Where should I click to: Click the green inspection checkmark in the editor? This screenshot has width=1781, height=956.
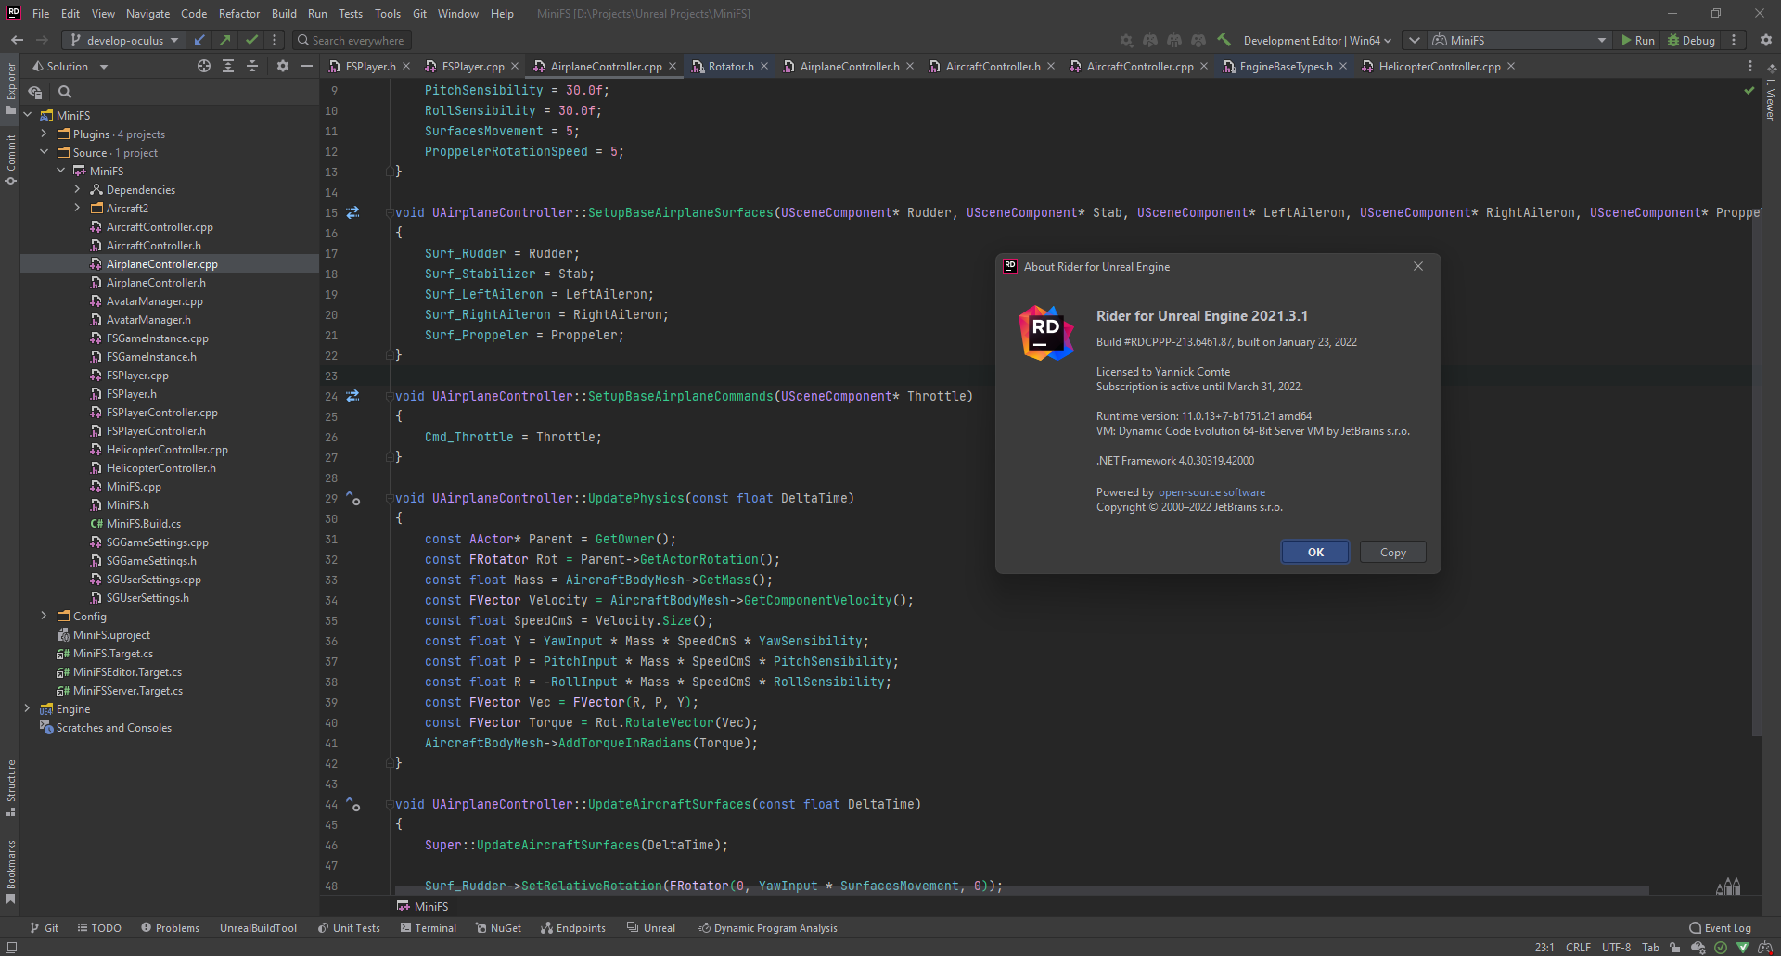tap(1749, 91)
